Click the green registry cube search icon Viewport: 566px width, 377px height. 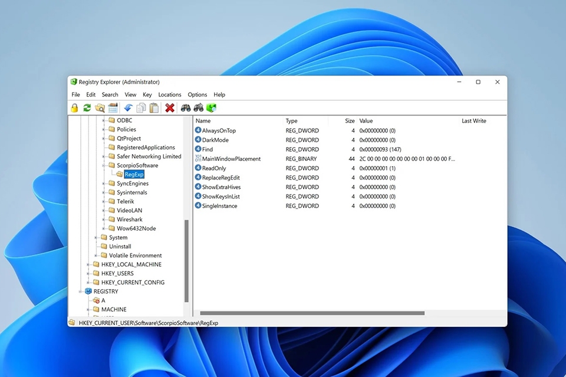[212, 108]
